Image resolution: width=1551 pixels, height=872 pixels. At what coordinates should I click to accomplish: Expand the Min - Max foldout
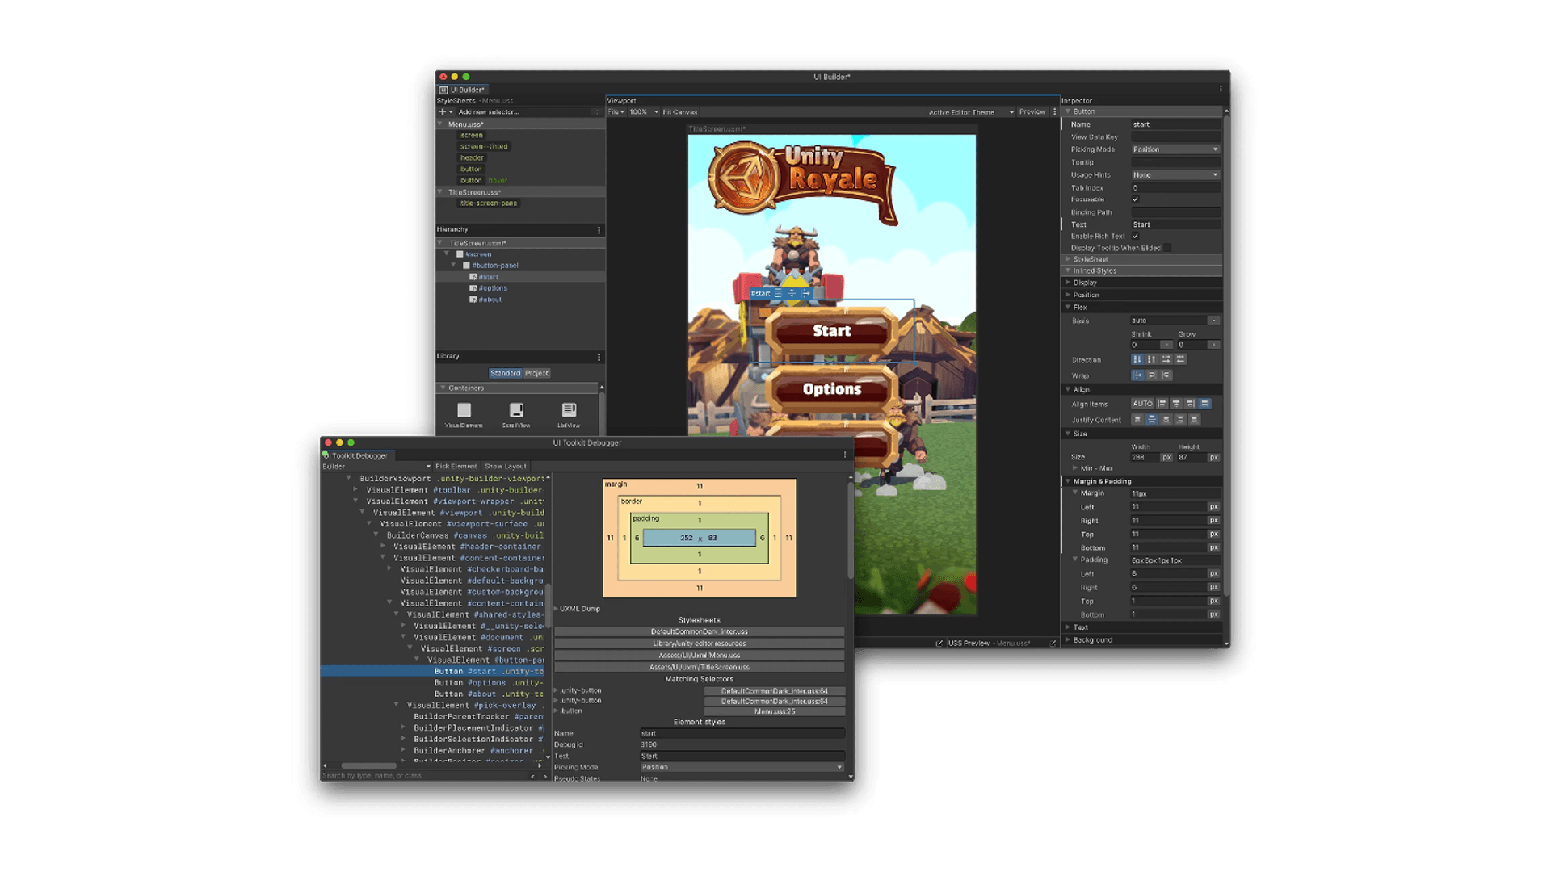tap(1092, 468)
